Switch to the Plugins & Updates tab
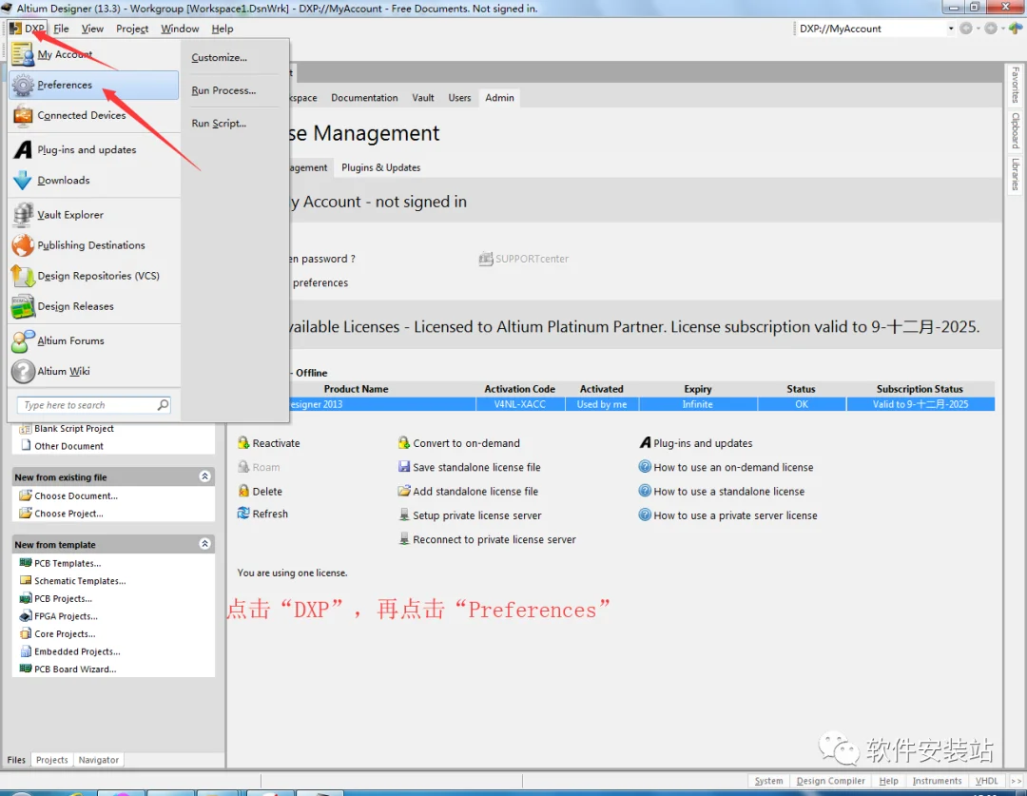This screenshot has width=1027, height=796. click(x=380, y=167)
